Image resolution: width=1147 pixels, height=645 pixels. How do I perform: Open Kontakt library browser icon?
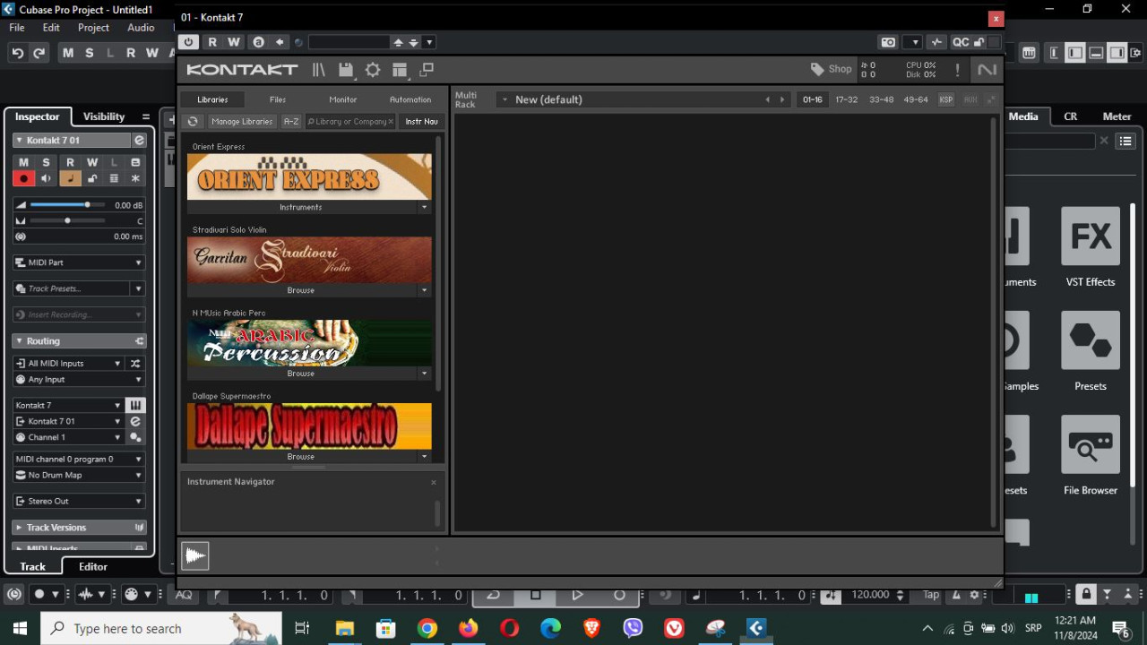click(x=318, y=70)
